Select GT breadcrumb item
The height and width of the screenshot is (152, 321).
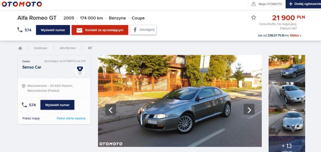tap(90, 48)
